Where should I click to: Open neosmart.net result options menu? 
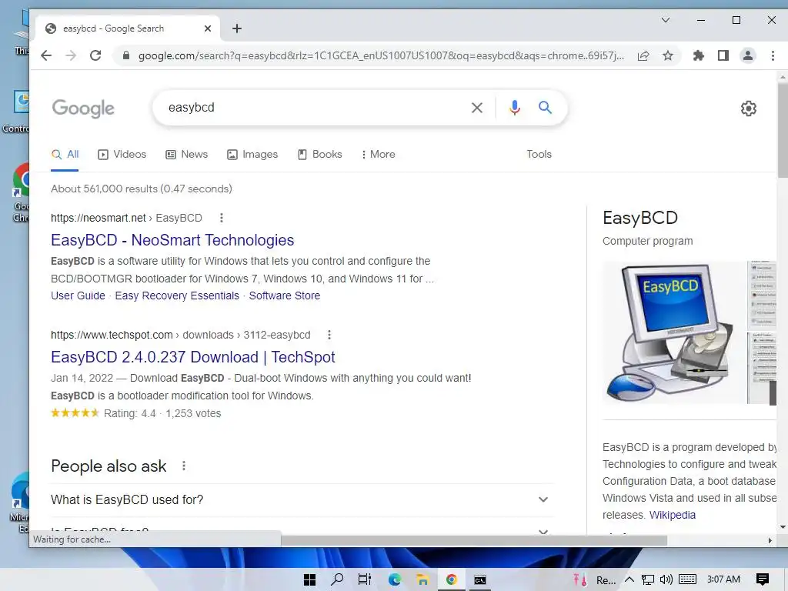(x=222, y=218)
